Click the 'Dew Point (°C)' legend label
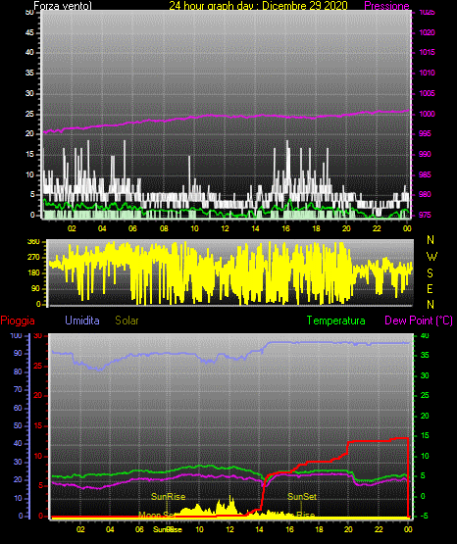The image size is (457, 544). 419,321
